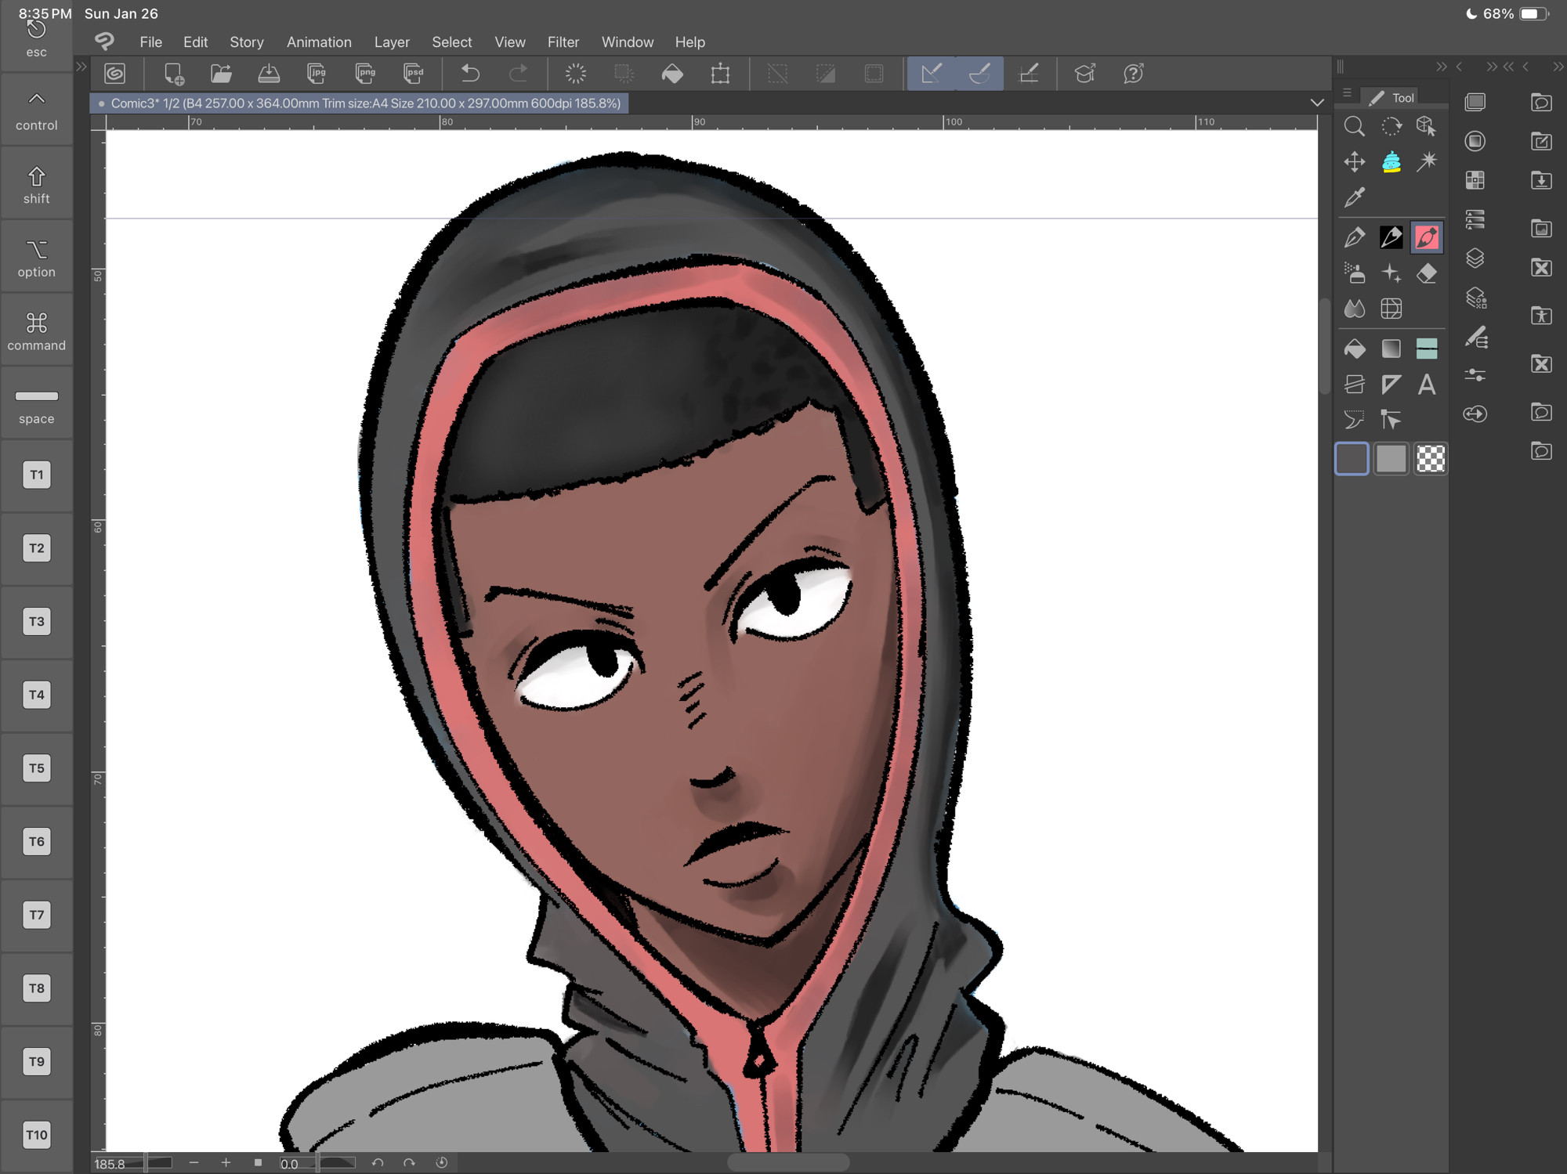Select the Zoom magnifier tool
1567x1174 pixels.
pyautogui.click(x=1354, y=126)
